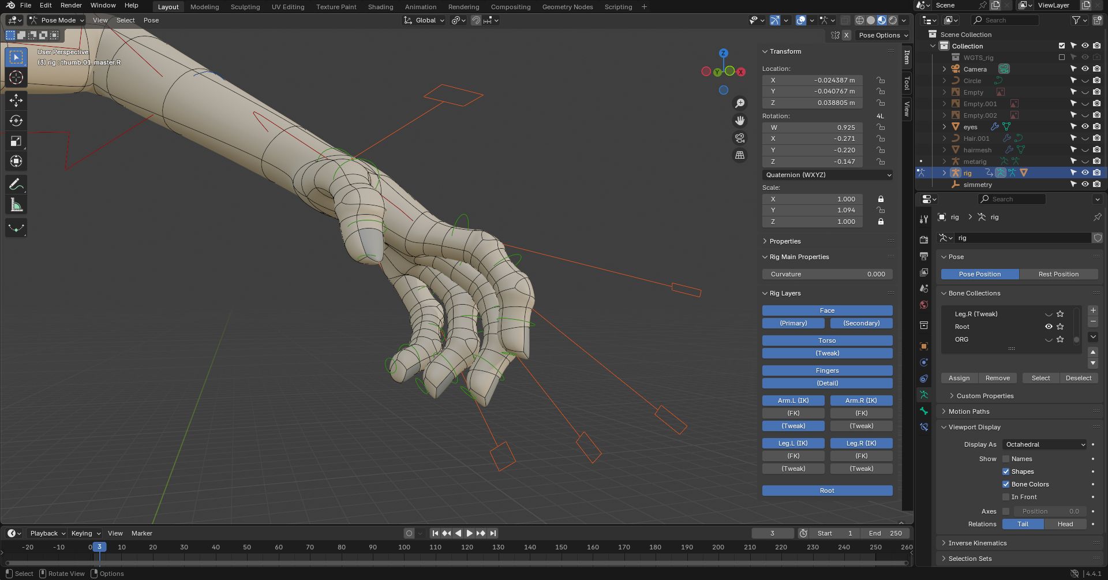Adjust the Curvature slider
The width and height of the screenshot is (1108, 580).
tap(827, 274)
